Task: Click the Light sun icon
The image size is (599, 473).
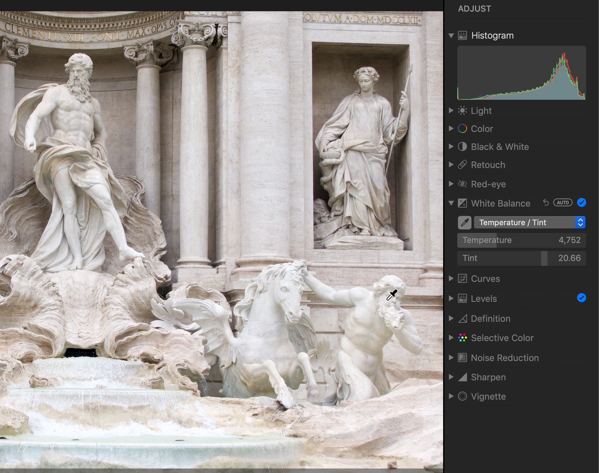Action: pos(462,111)
